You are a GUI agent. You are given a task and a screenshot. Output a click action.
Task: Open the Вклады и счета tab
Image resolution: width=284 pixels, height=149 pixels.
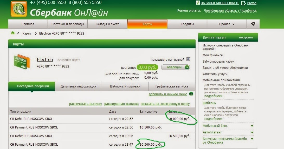click(107, 24)
